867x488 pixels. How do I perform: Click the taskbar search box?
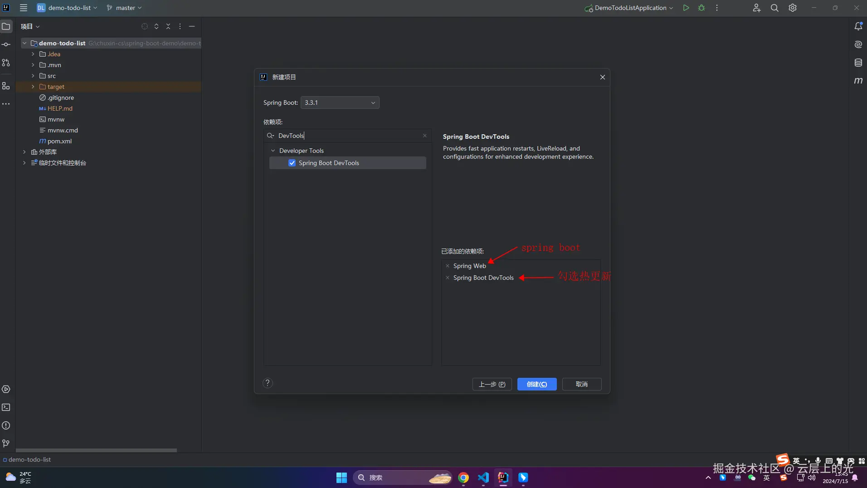(x=403, y=478)
